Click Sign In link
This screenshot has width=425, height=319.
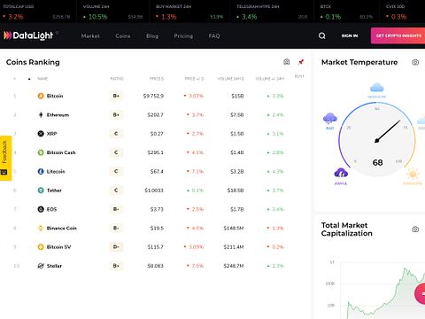point(350,35)
